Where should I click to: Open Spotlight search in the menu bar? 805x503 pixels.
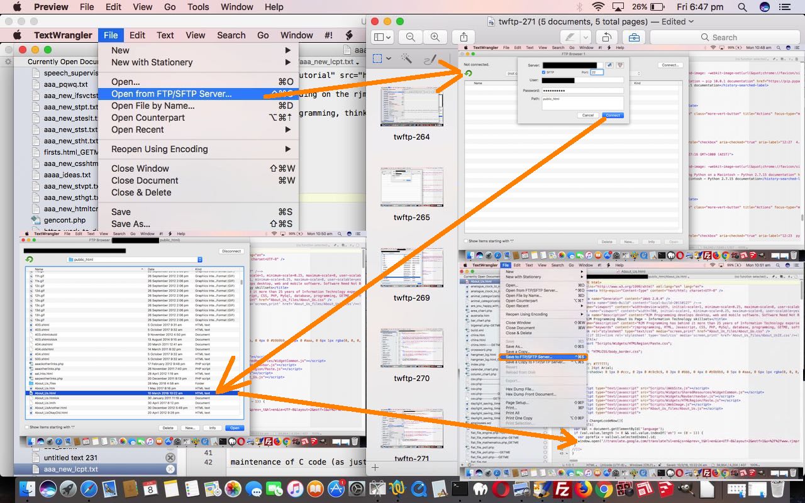click(742, 7)
